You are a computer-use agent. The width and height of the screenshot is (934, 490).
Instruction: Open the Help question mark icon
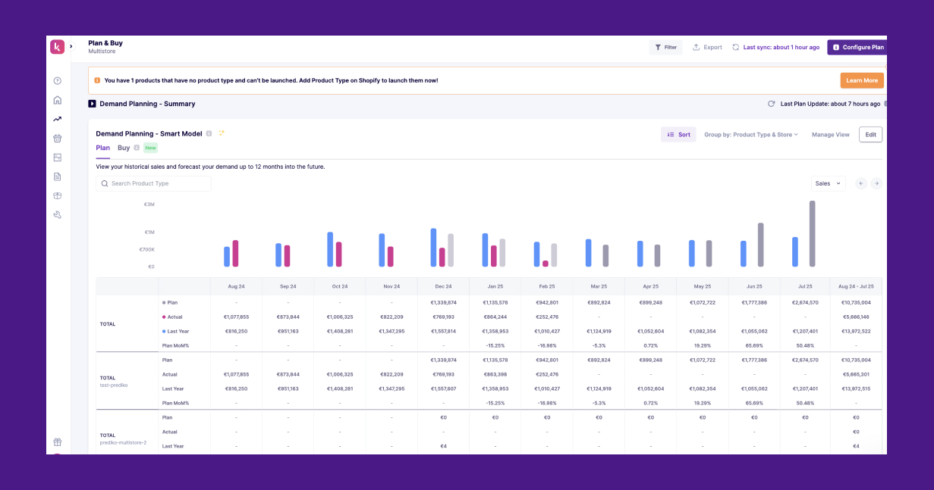pyautogui.click(x=57, y=80)
